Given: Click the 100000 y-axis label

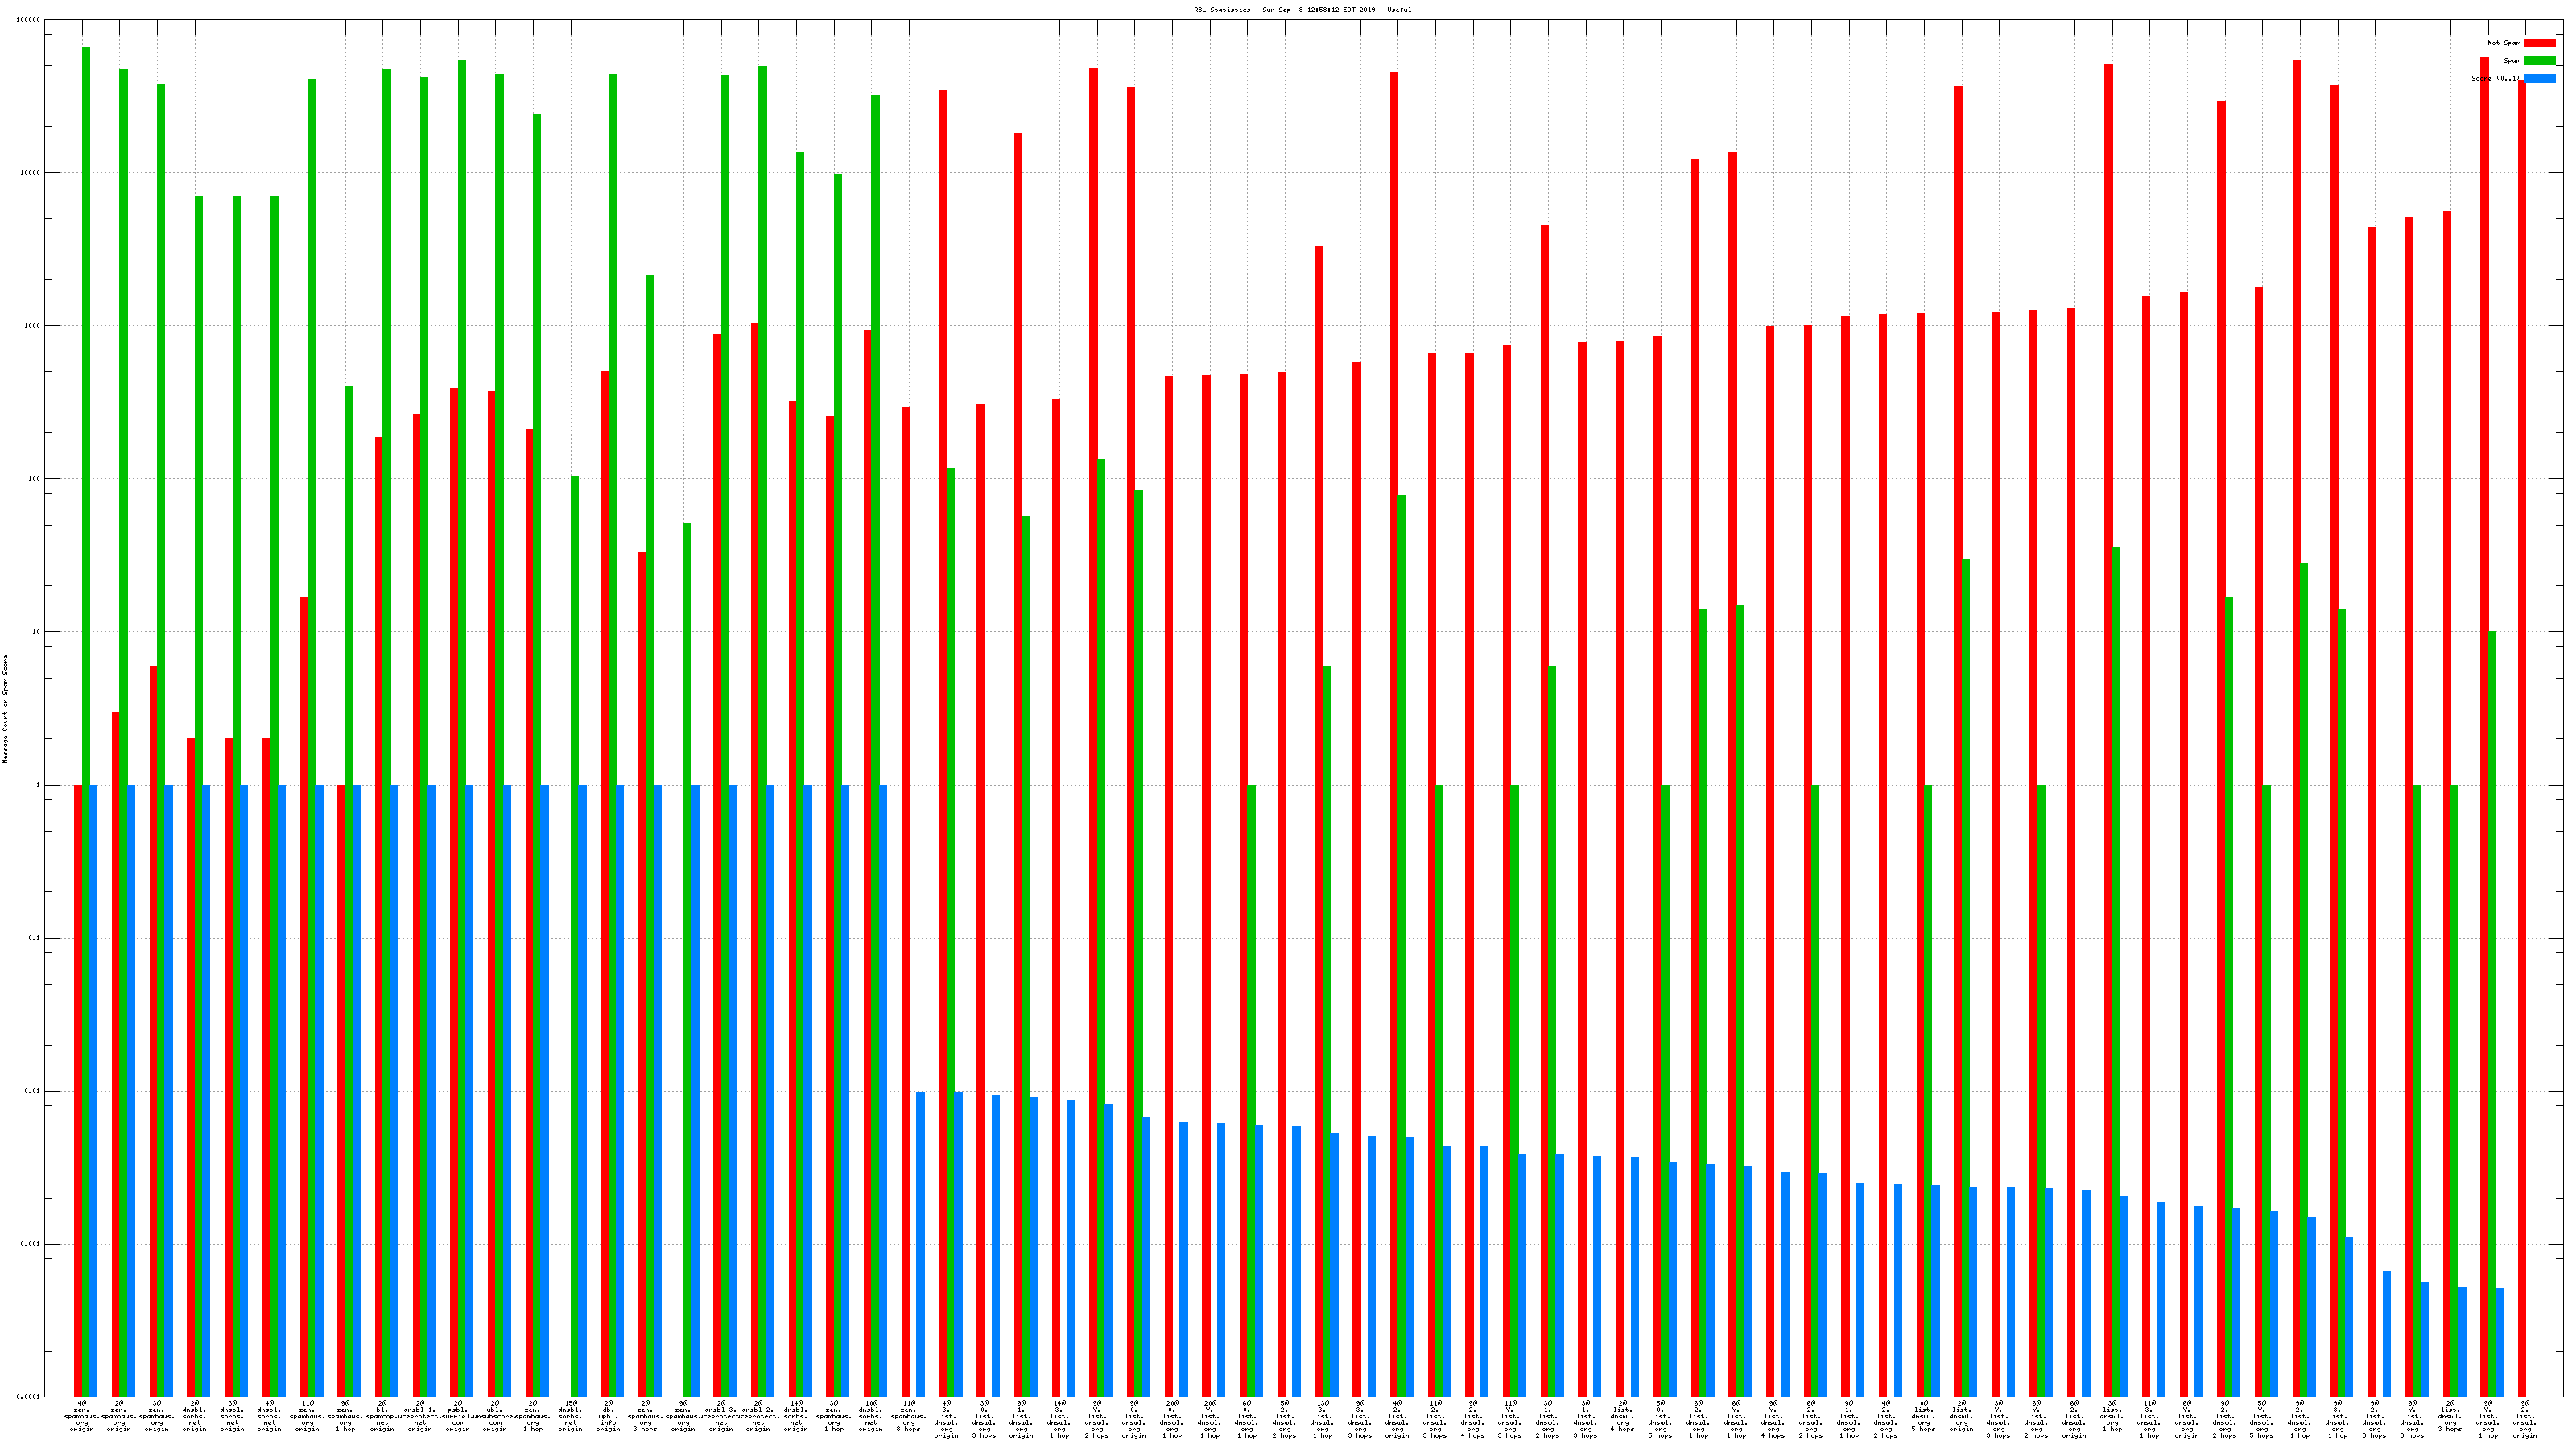Looking at the screenshot, I should click(30, 20).
